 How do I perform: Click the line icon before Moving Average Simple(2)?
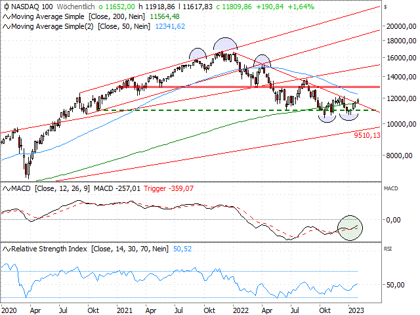7,26
